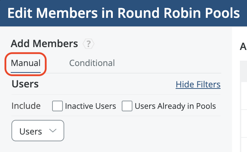The height and width of the screenshot is (152, 247).
Task: Click the partially visible heading in right panel
Action: (243, 46)
